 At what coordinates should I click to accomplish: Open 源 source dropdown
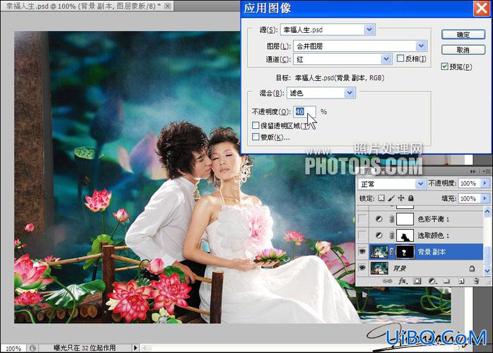369,30
